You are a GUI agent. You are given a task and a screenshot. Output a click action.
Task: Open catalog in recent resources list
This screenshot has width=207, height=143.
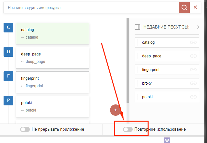pos(167,42)
